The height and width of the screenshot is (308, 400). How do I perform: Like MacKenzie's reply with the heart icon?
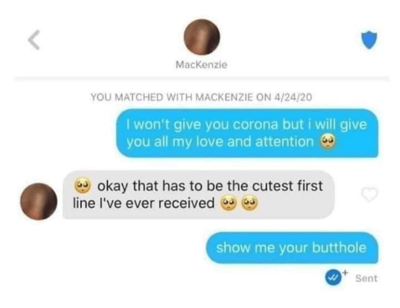click(369, 195)
